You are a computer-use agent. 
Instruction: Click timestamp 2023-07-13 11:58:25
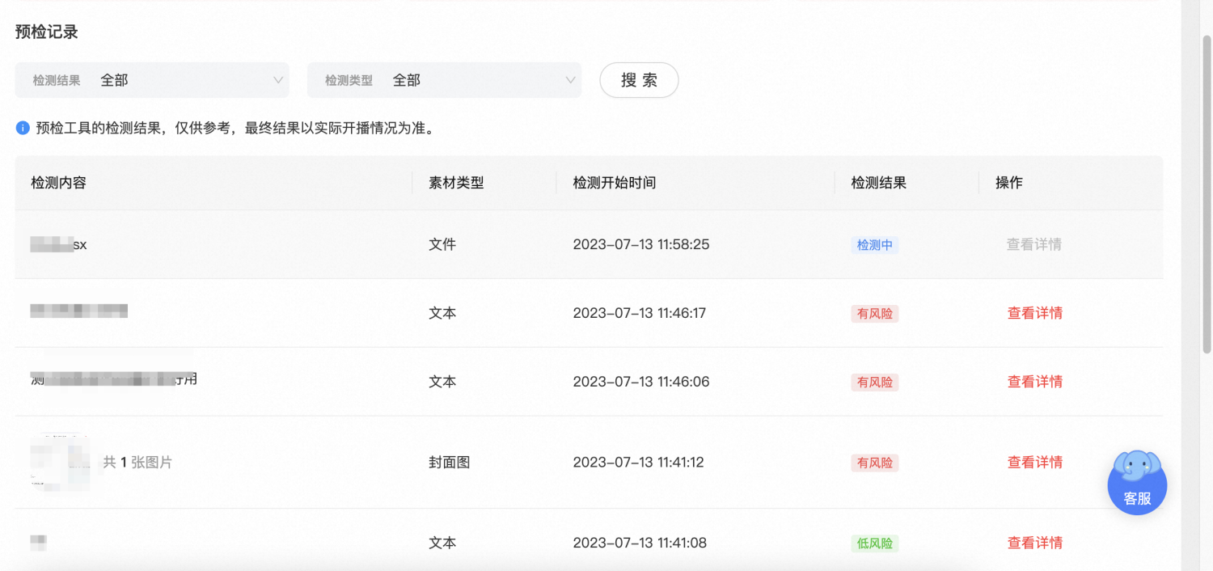(641, 244)
